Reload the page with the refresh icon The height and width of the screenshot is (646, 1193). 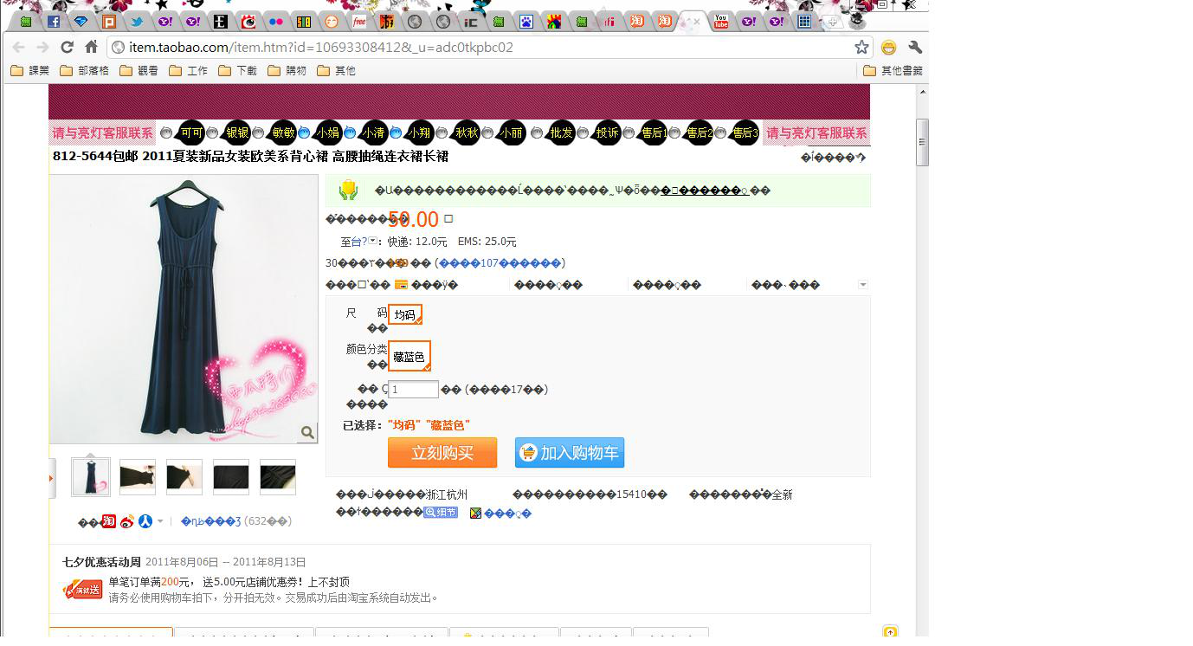67,47
